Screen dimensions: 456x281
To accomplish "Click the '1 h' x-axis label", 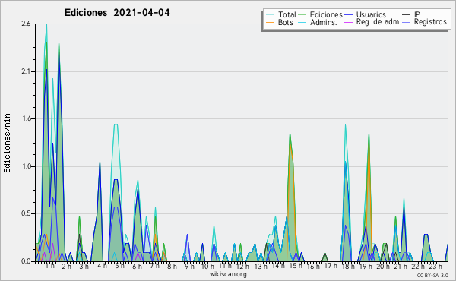I will click(49, 266).
